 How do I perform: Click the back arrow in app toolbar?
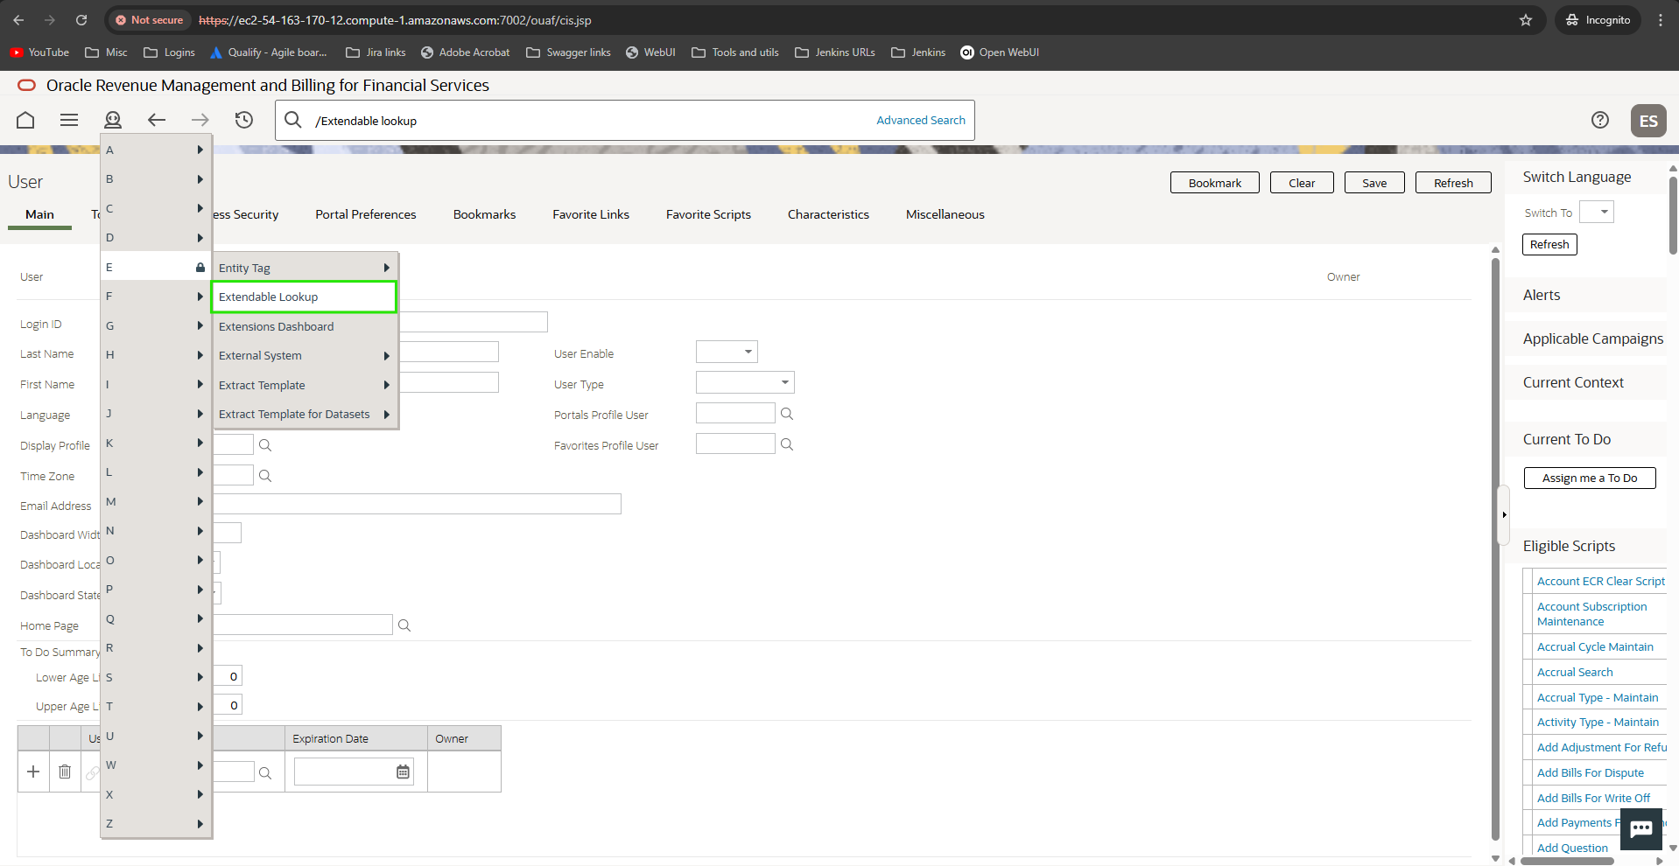pyautogui.click(x=157, y=121)
